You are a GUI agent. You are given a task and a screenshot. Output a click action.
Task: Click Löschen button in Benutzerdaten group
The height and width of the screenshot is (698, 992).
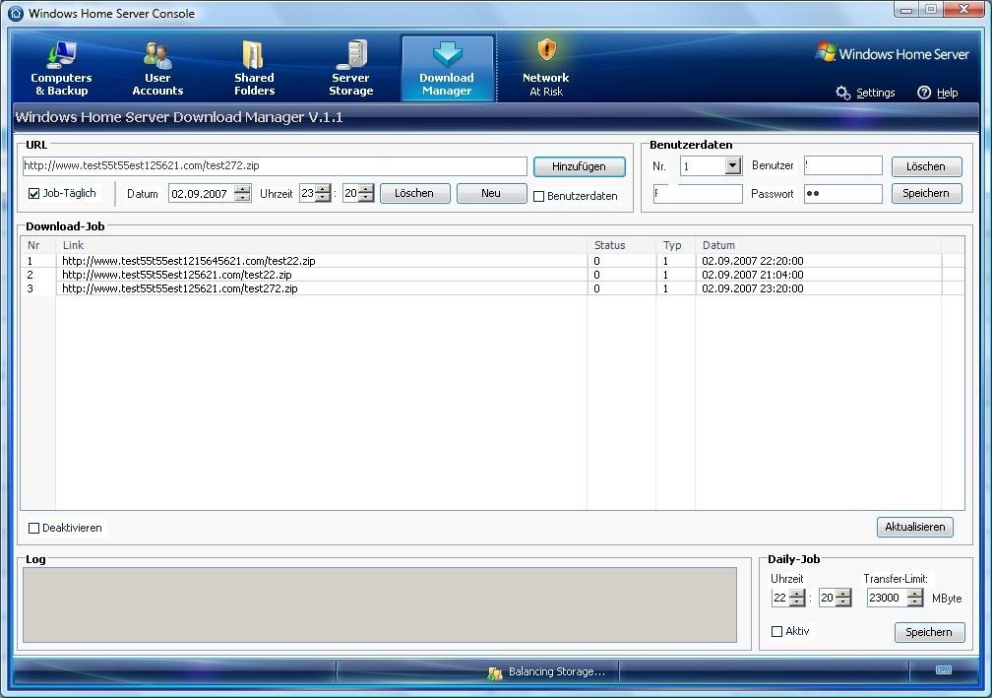coord(927,166)
